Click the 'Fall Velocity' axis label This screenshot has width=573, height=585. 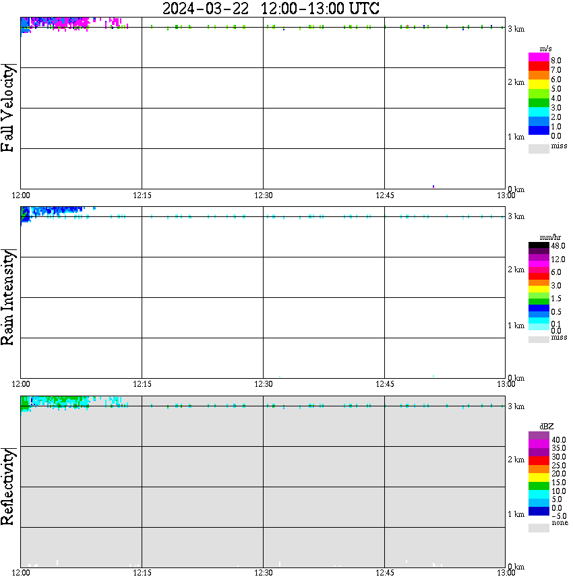coord(7,108)
